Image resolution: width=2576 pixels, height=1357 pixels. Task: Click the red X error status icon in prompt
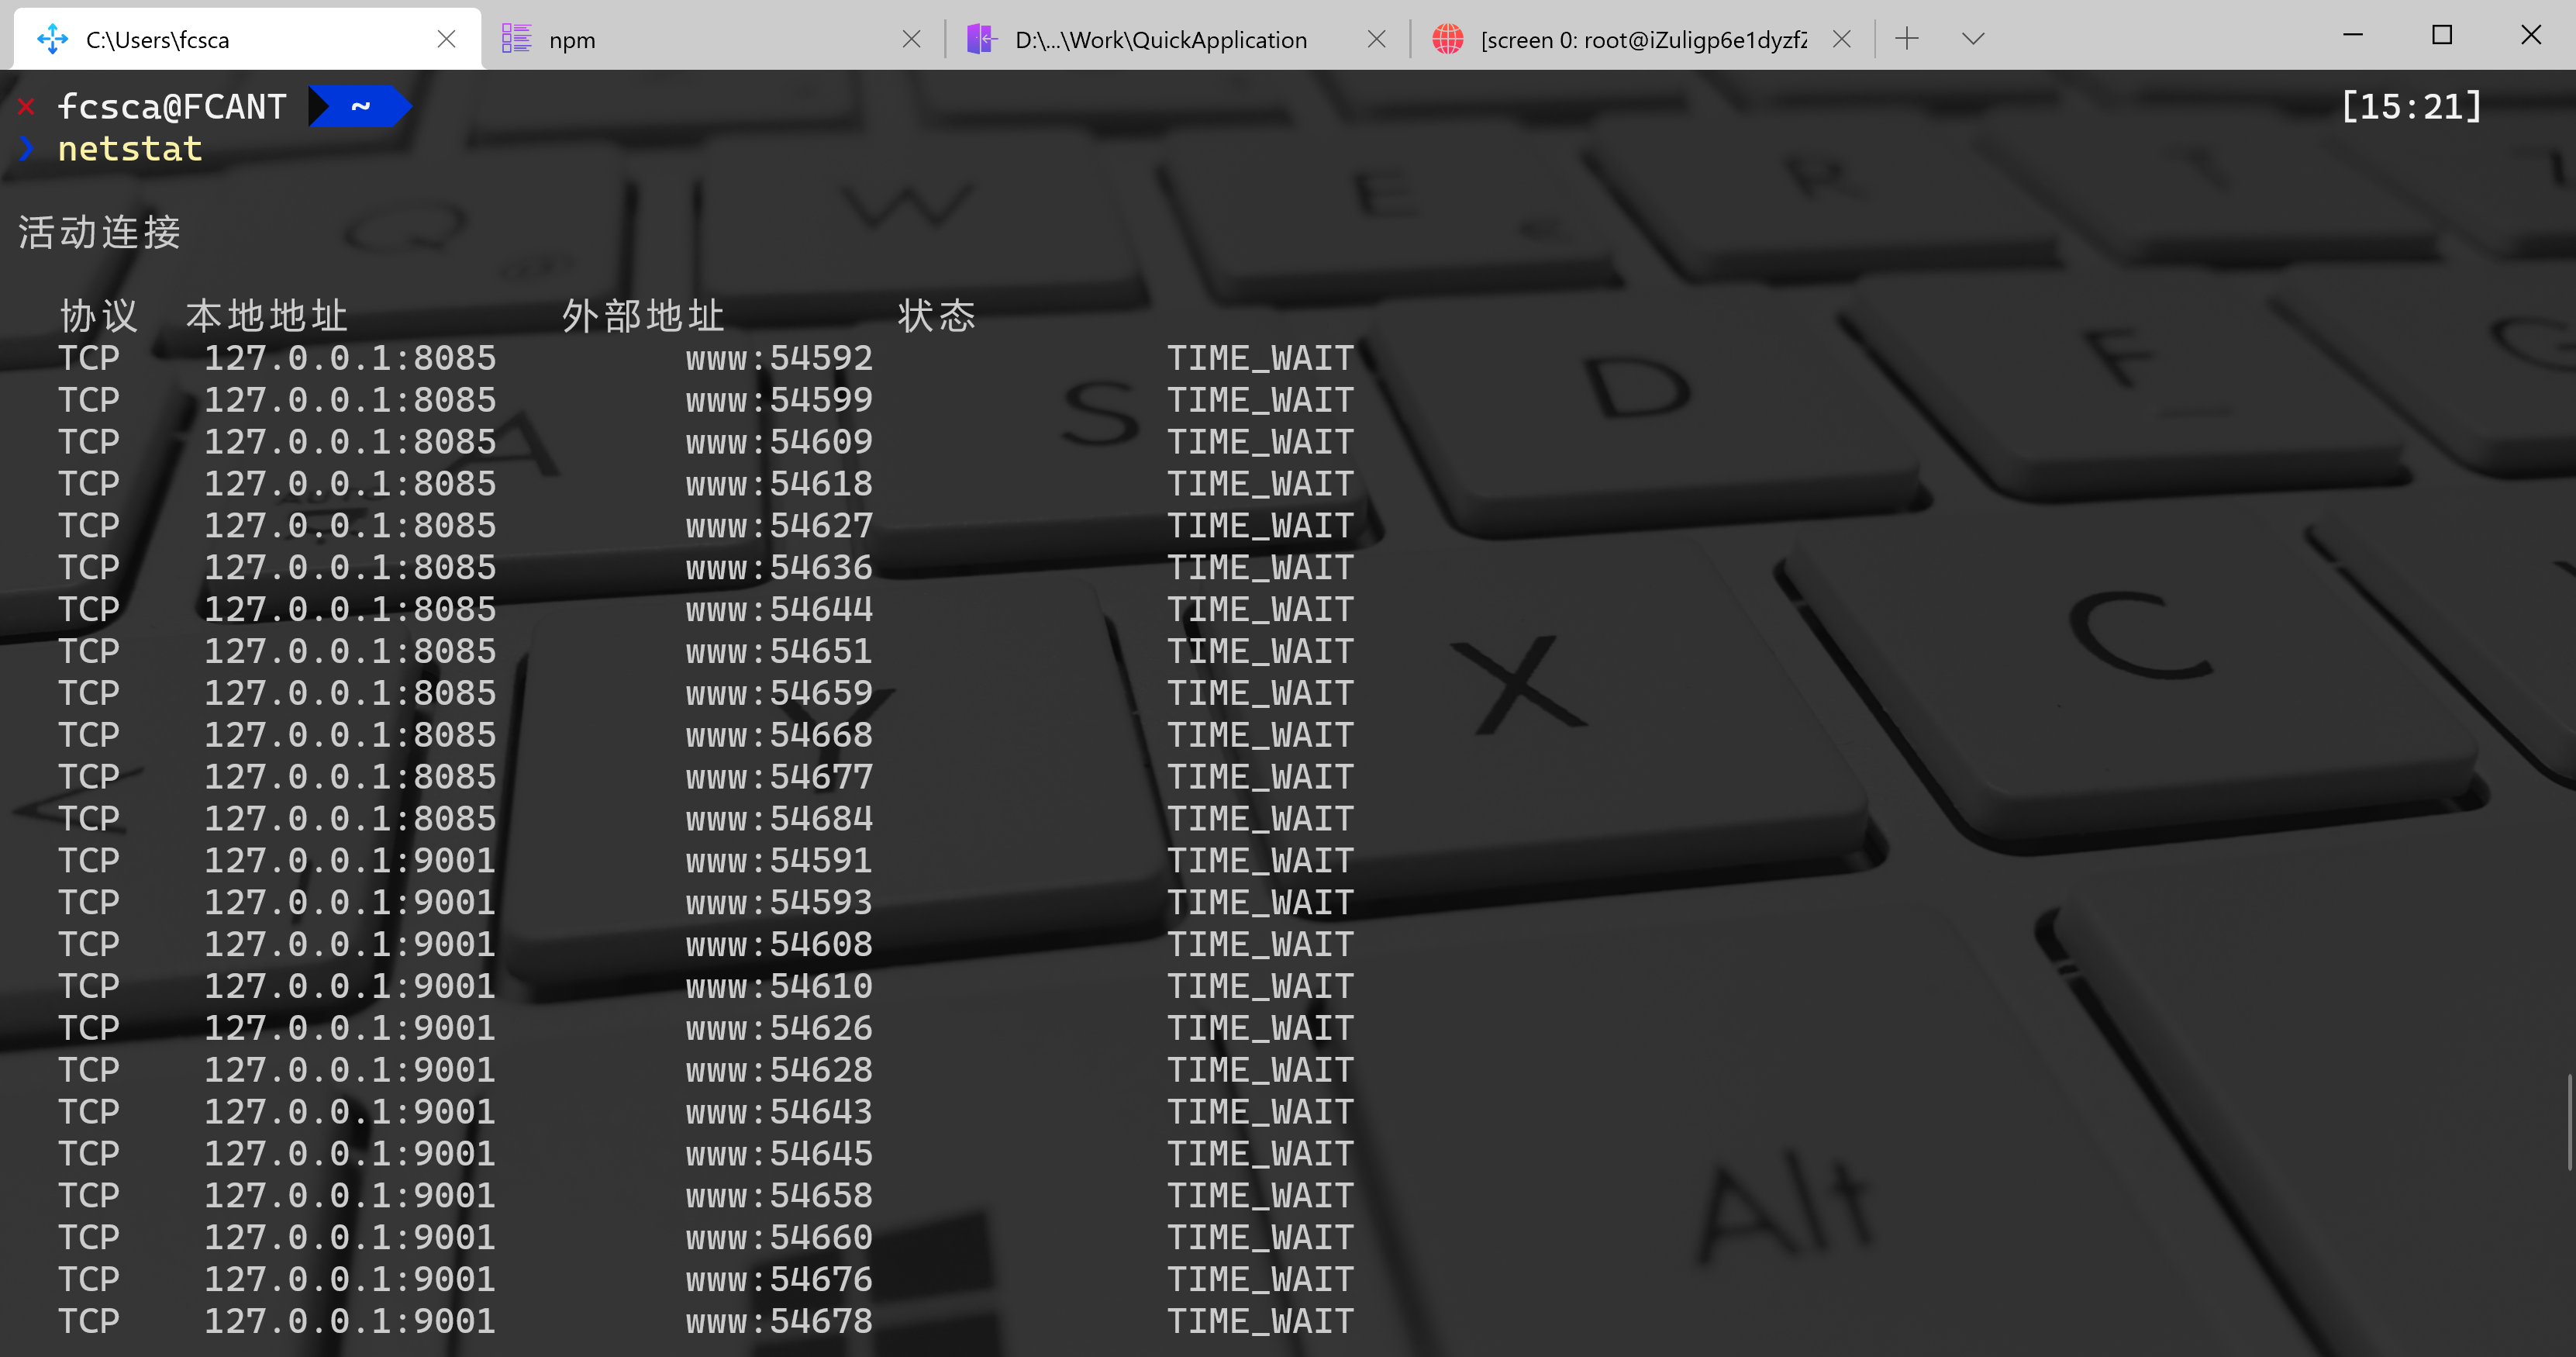click(27, 106)
